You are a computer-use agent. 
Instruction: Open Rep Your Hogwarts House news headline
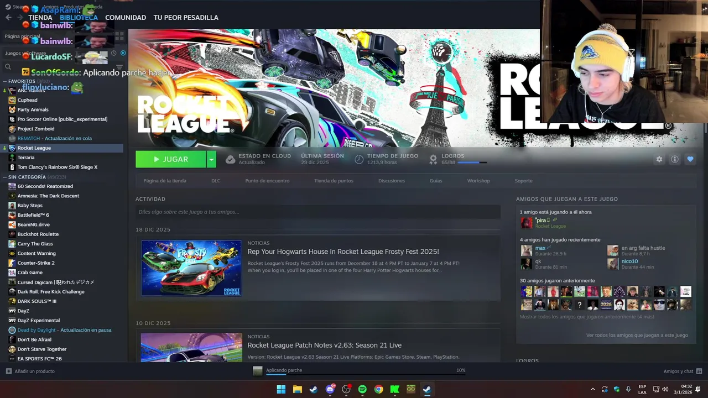coord(343,252)
